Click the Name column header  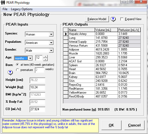point(81,30)
